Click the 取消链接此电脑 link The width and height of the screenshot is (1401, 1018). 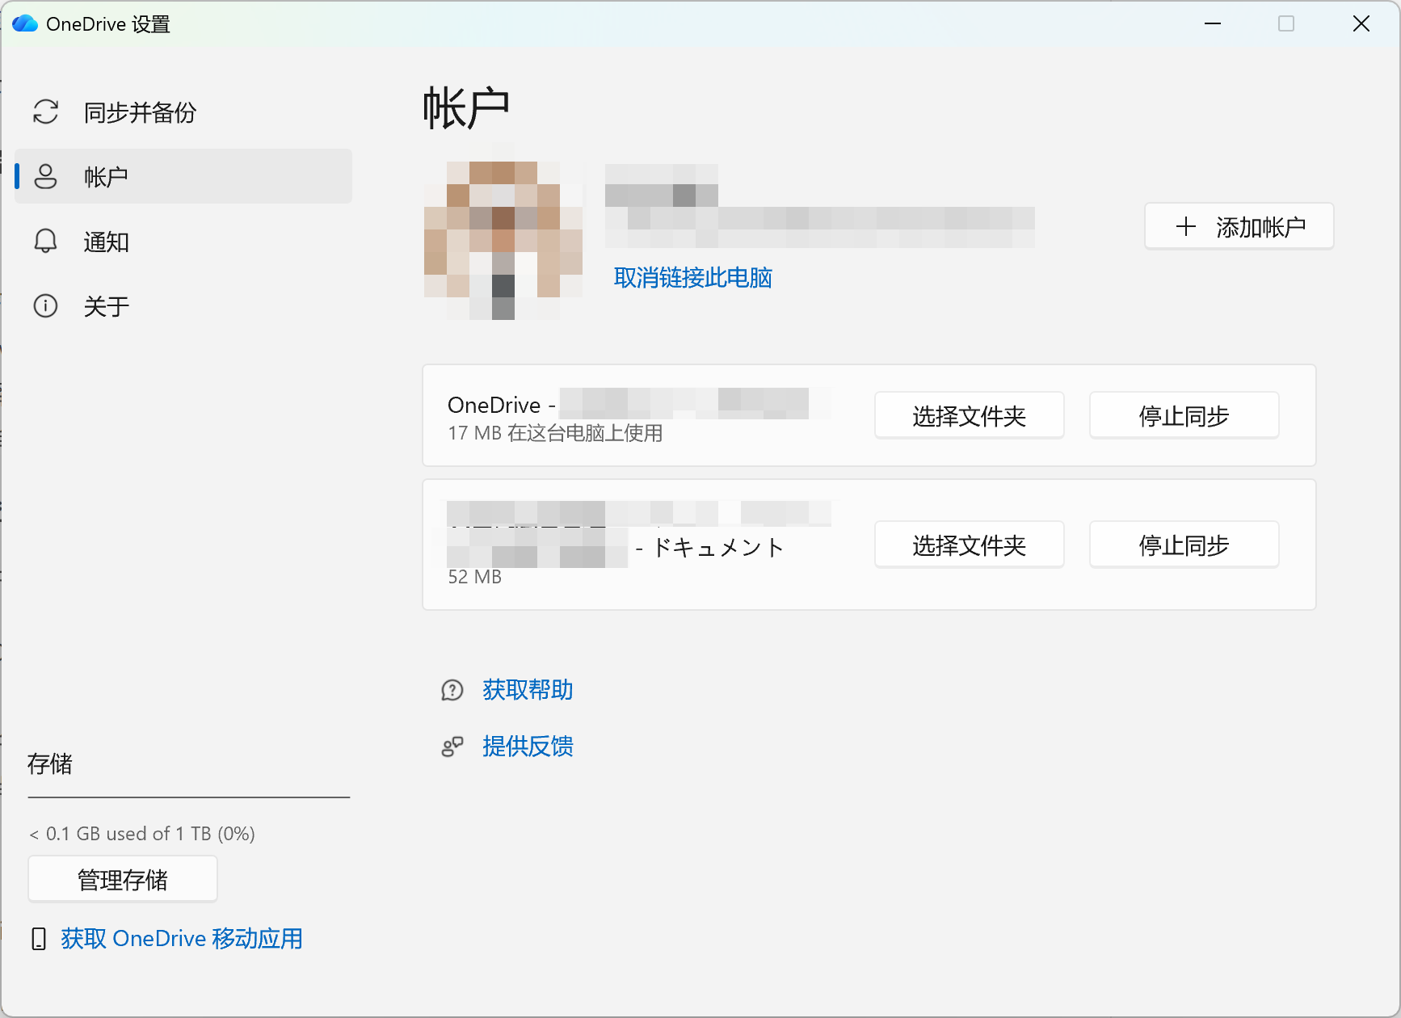click(692, 278)
